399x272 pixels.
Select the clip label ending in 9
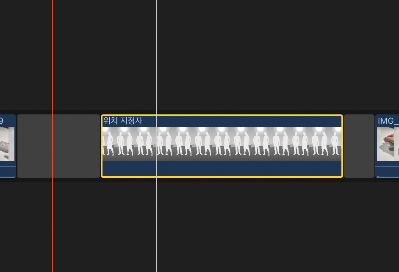coord(2,121)
